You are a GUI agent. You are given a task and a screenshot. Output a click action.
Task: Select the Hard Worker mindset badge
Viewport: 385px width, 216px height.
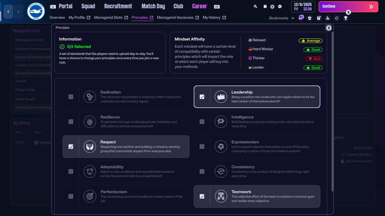click(260, 49)
